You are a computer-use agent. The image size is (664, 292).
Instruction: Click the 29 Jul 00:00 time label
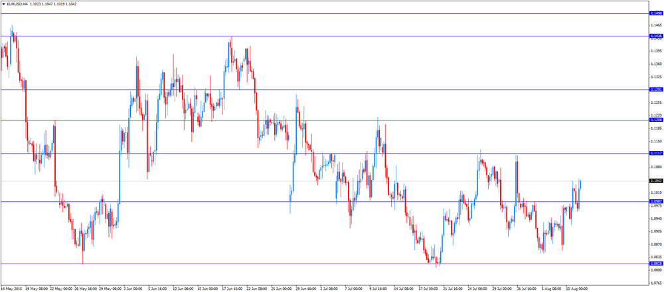pyautogui.click(x=502, y=289)
